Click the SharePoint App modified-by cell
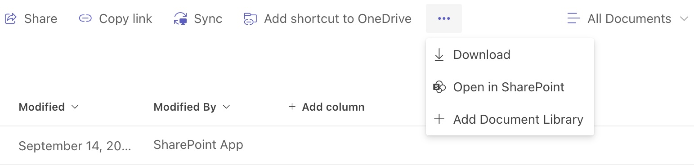This screenshot has height=166, width=694. tap(198, 145)
